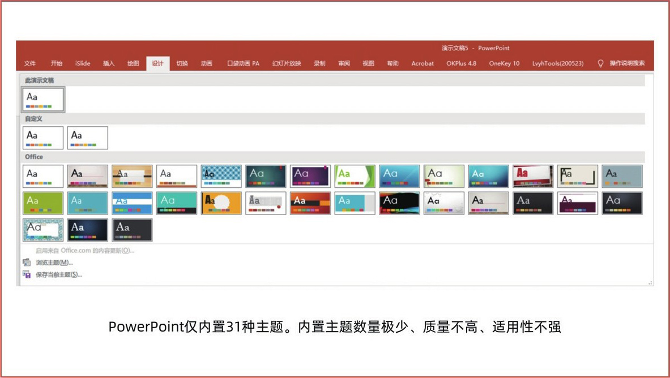Switch to the 插入 tab

(109, 63)
